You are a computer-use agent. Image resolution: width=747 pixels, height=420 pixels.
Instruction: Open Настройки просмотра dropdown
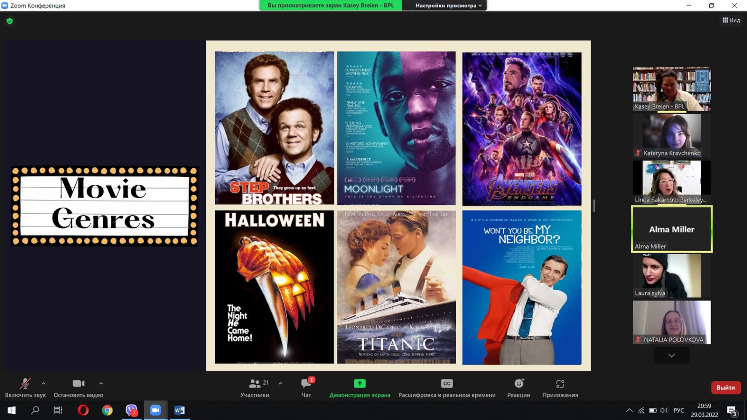coord(448,6)
